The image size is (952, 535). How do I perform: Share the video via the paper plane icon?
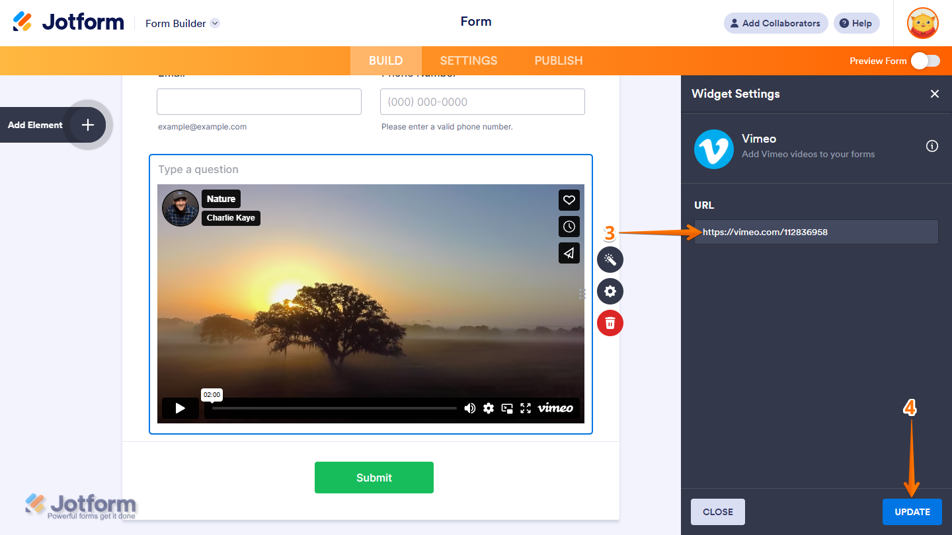[569, 253]
